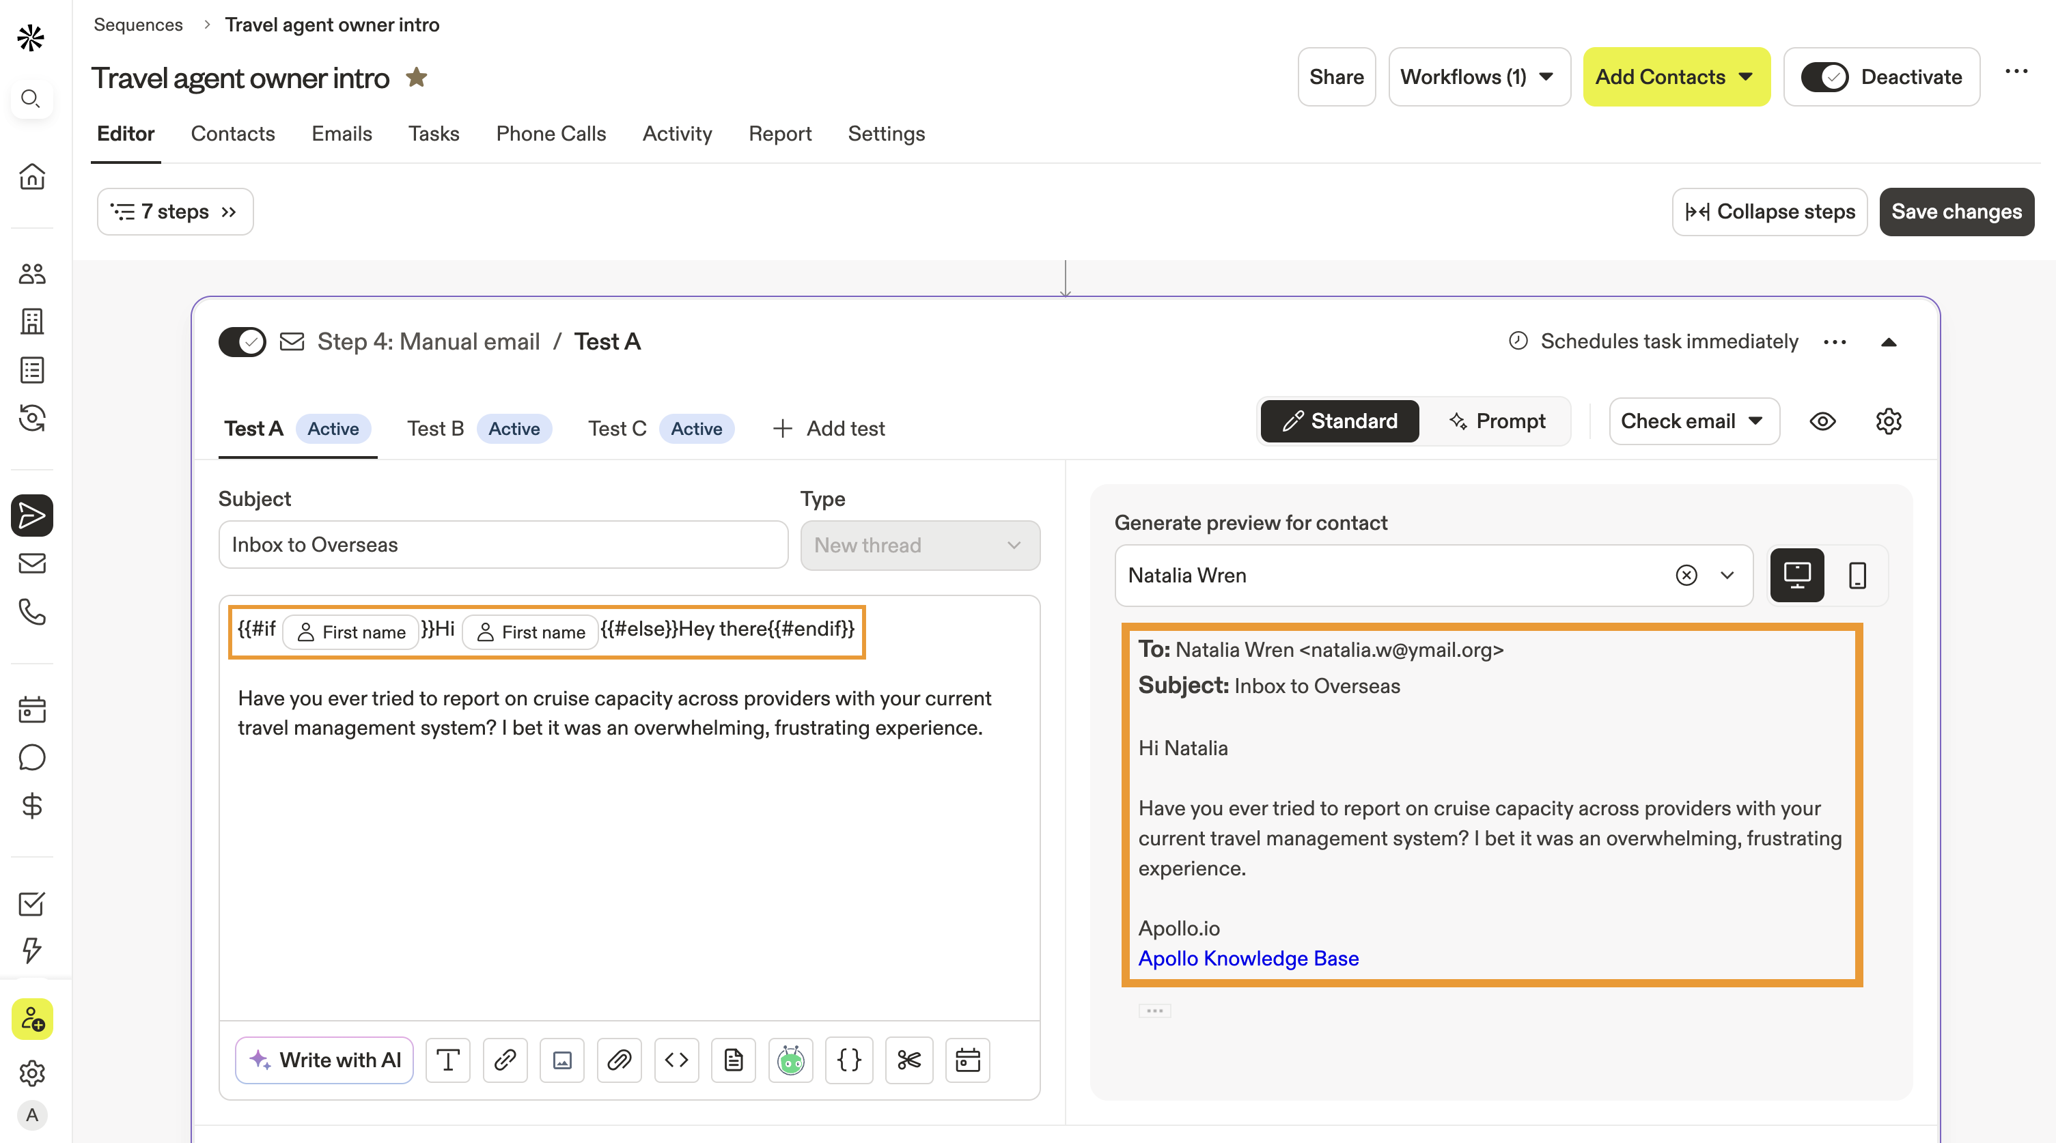Toggle email preview with the eye icon
Image resolution: width=2056 pixels, height=1143 pixels.
[1822, 421]
